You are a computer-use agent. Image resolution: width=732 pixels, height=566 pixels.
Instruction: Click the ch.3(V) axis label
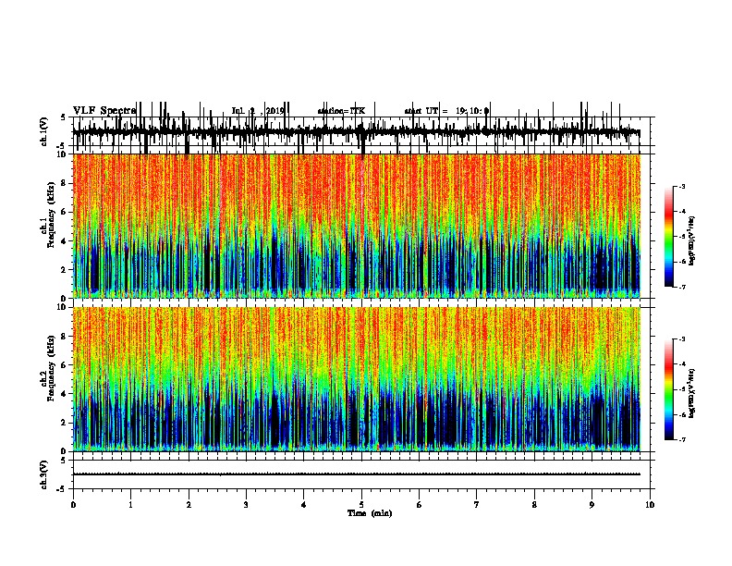click(44, 474)
